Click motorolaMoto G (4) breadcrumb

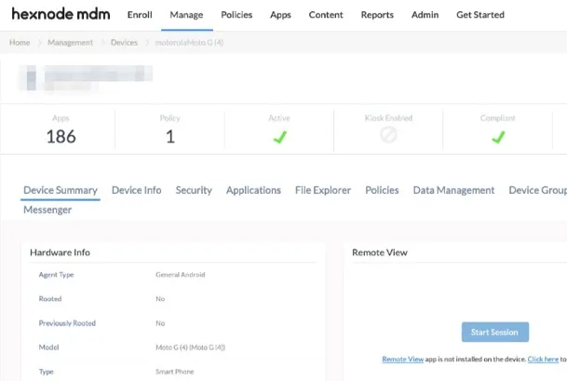click(x=189, y=42)
